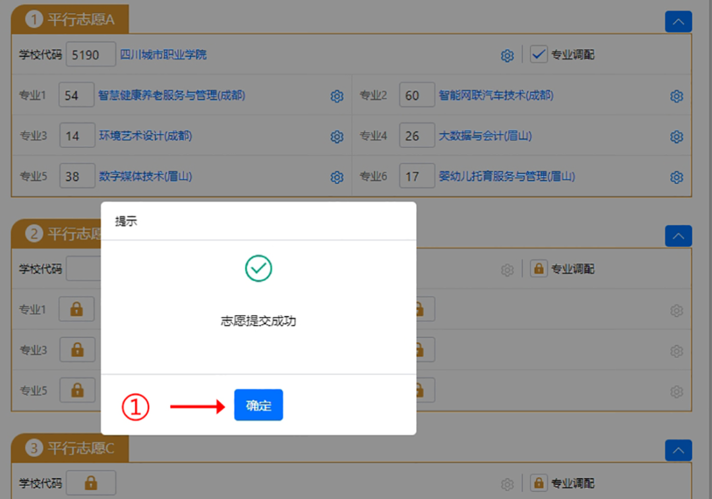Open settings gear for 婴幼儿托育服务与管理(眉山)
The width and height of the screenshot is (712, 499).
pos(676,177)
